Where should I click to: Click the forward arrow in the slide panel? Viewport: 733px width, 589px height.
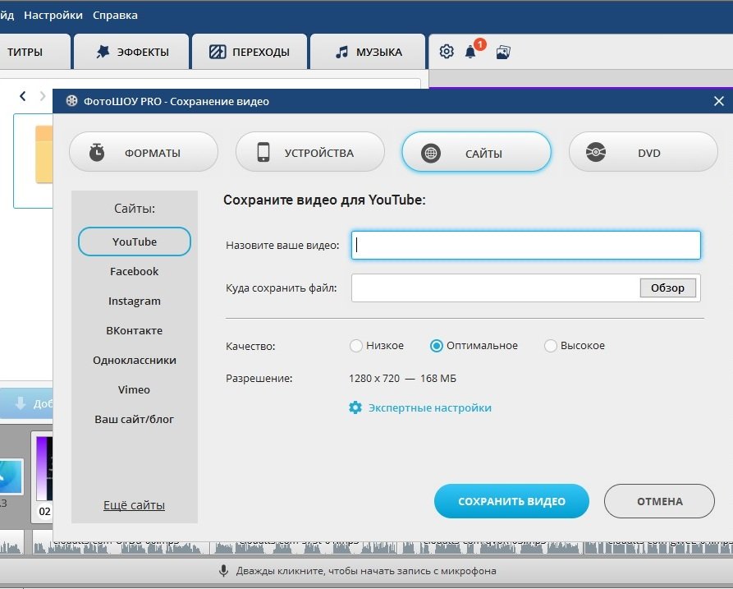[x=43, y=96]
